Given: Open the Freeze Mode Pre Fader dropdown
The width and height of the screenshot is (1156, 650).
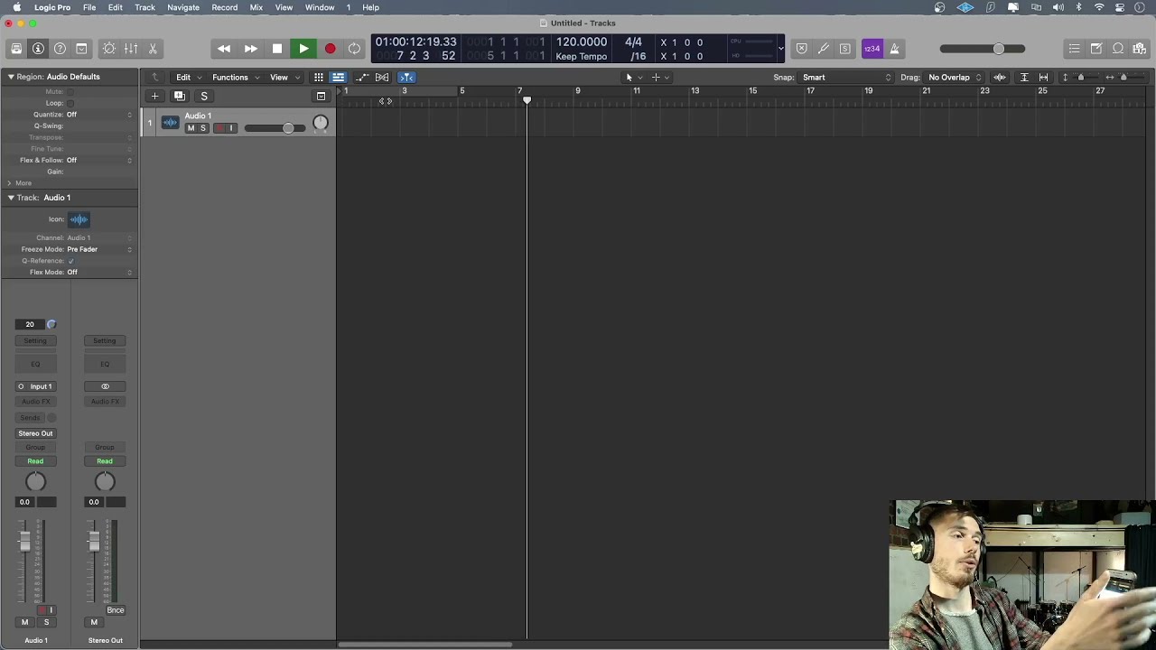Looking at the screenshot, I should (99, 249).
